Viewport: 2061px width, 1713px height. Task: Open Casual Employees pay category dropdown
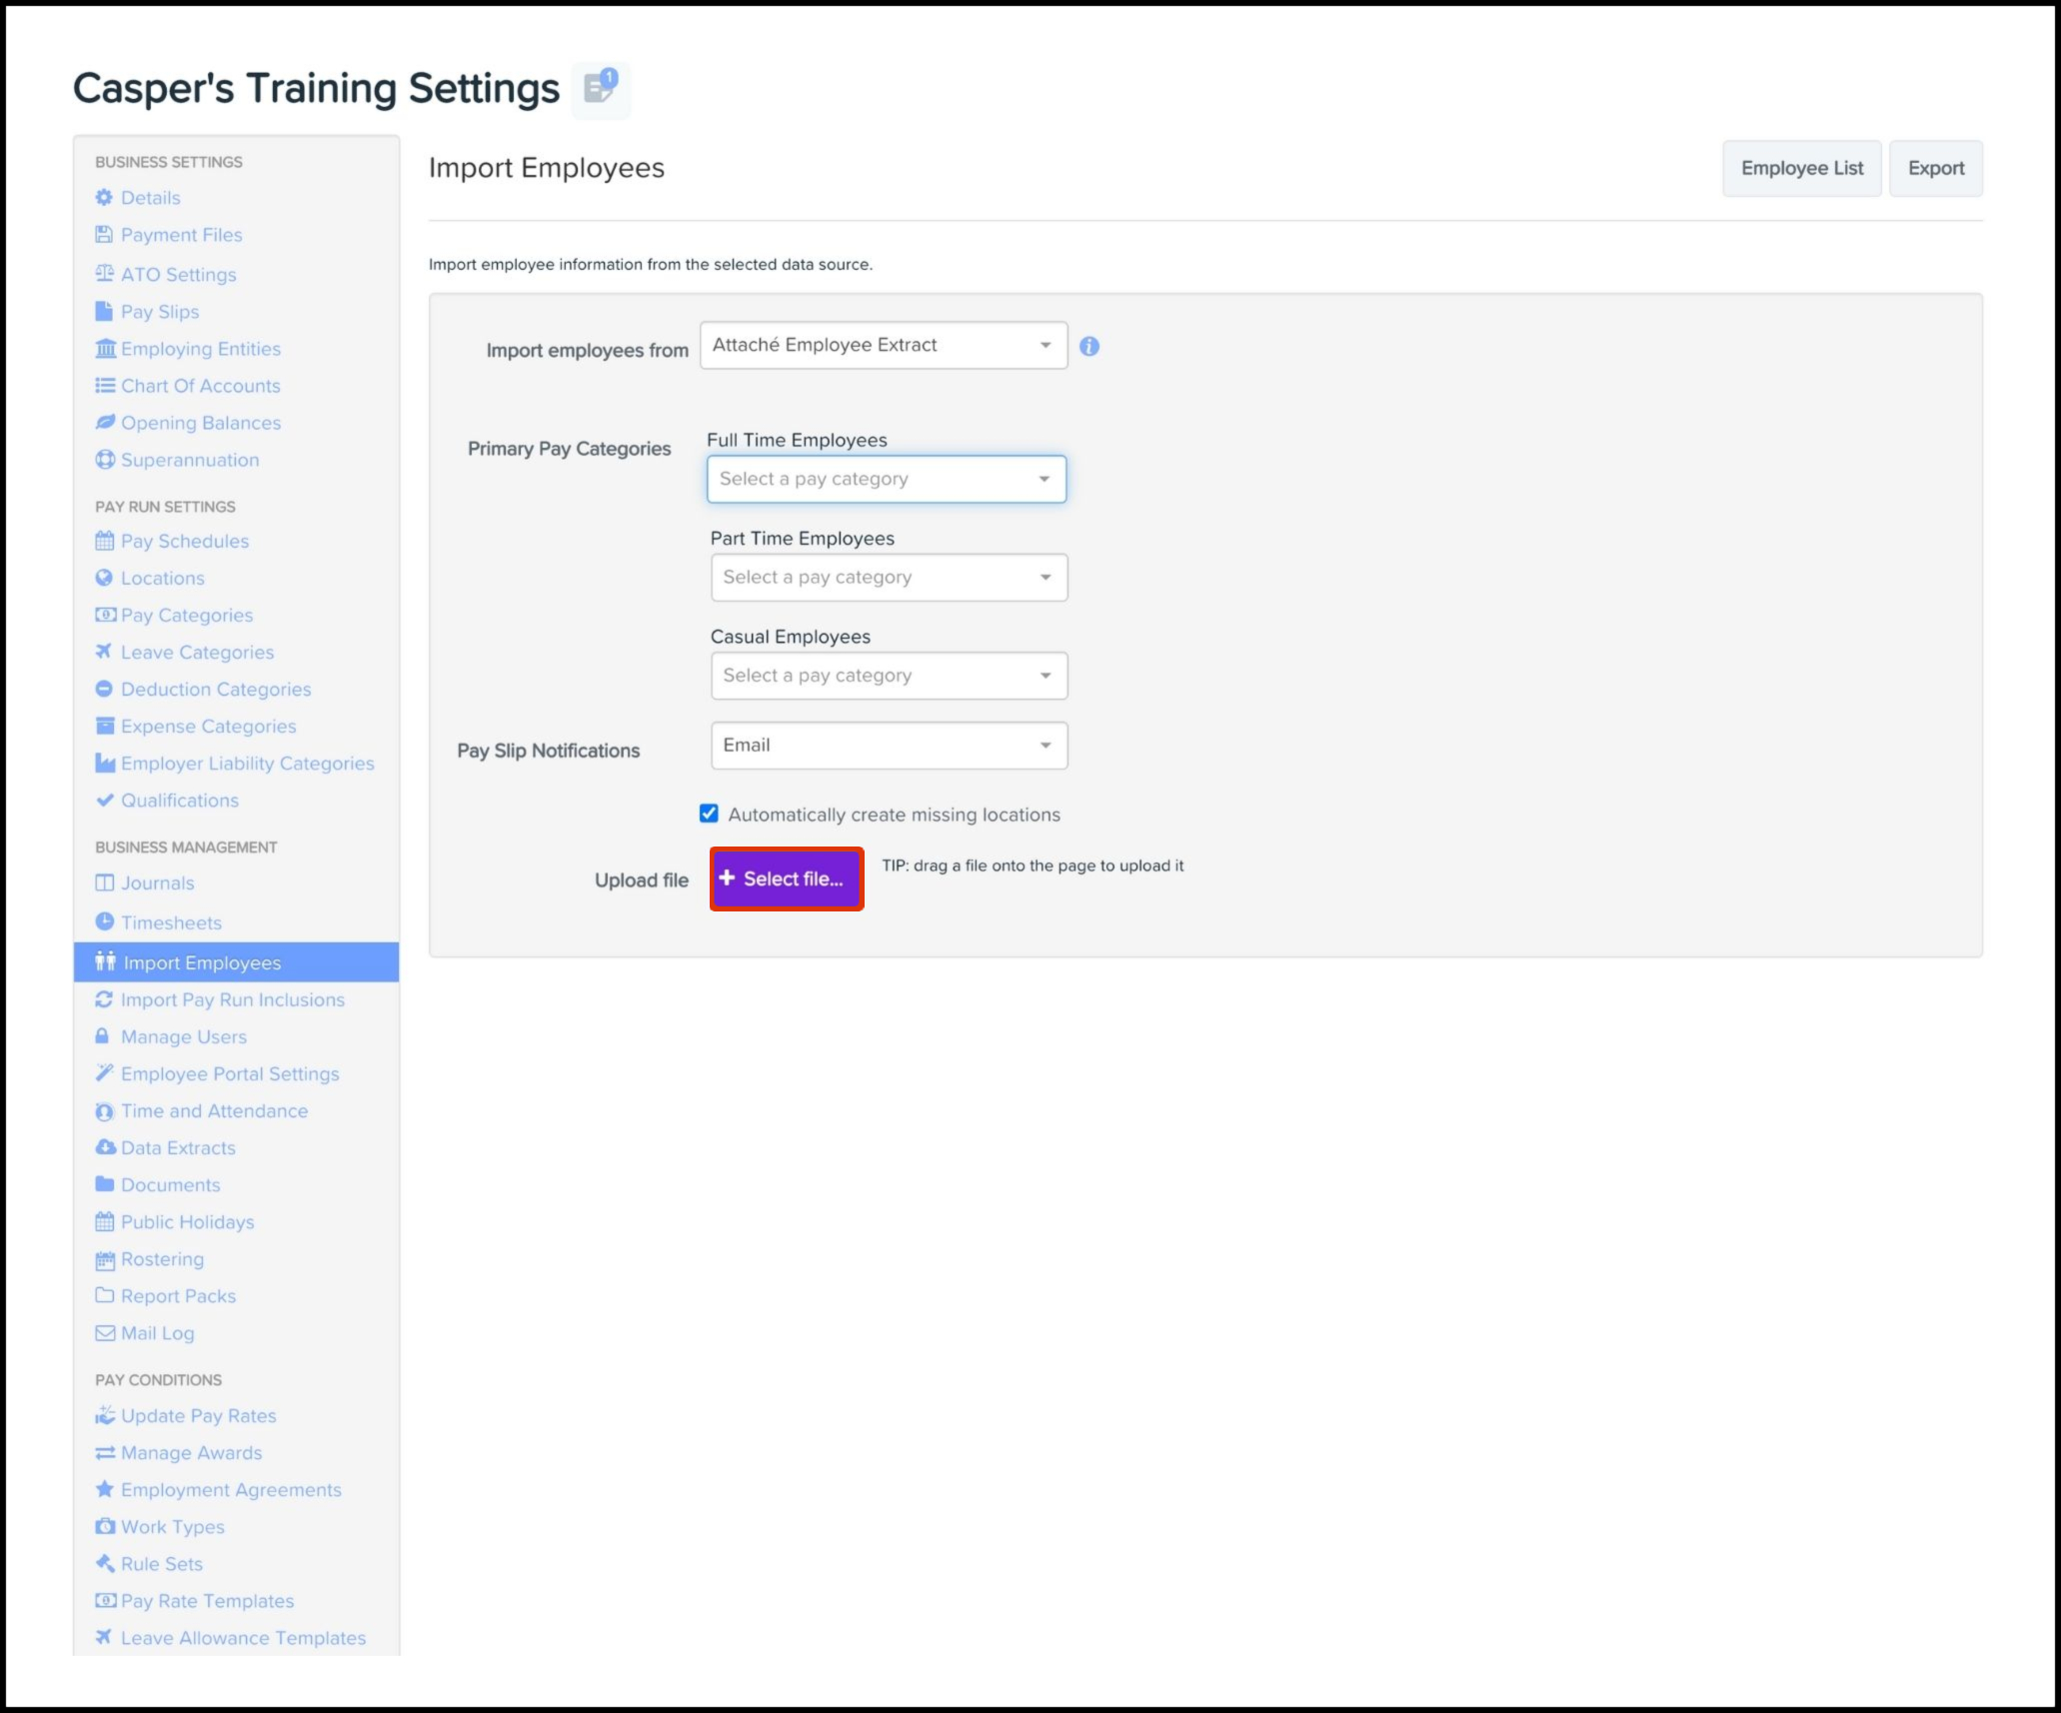point(889,676)
